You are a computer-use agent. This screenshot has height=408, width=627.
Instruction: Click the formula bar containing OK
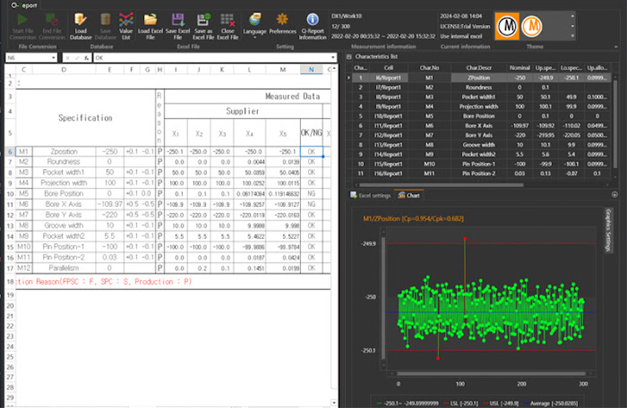tap(211, 58)
